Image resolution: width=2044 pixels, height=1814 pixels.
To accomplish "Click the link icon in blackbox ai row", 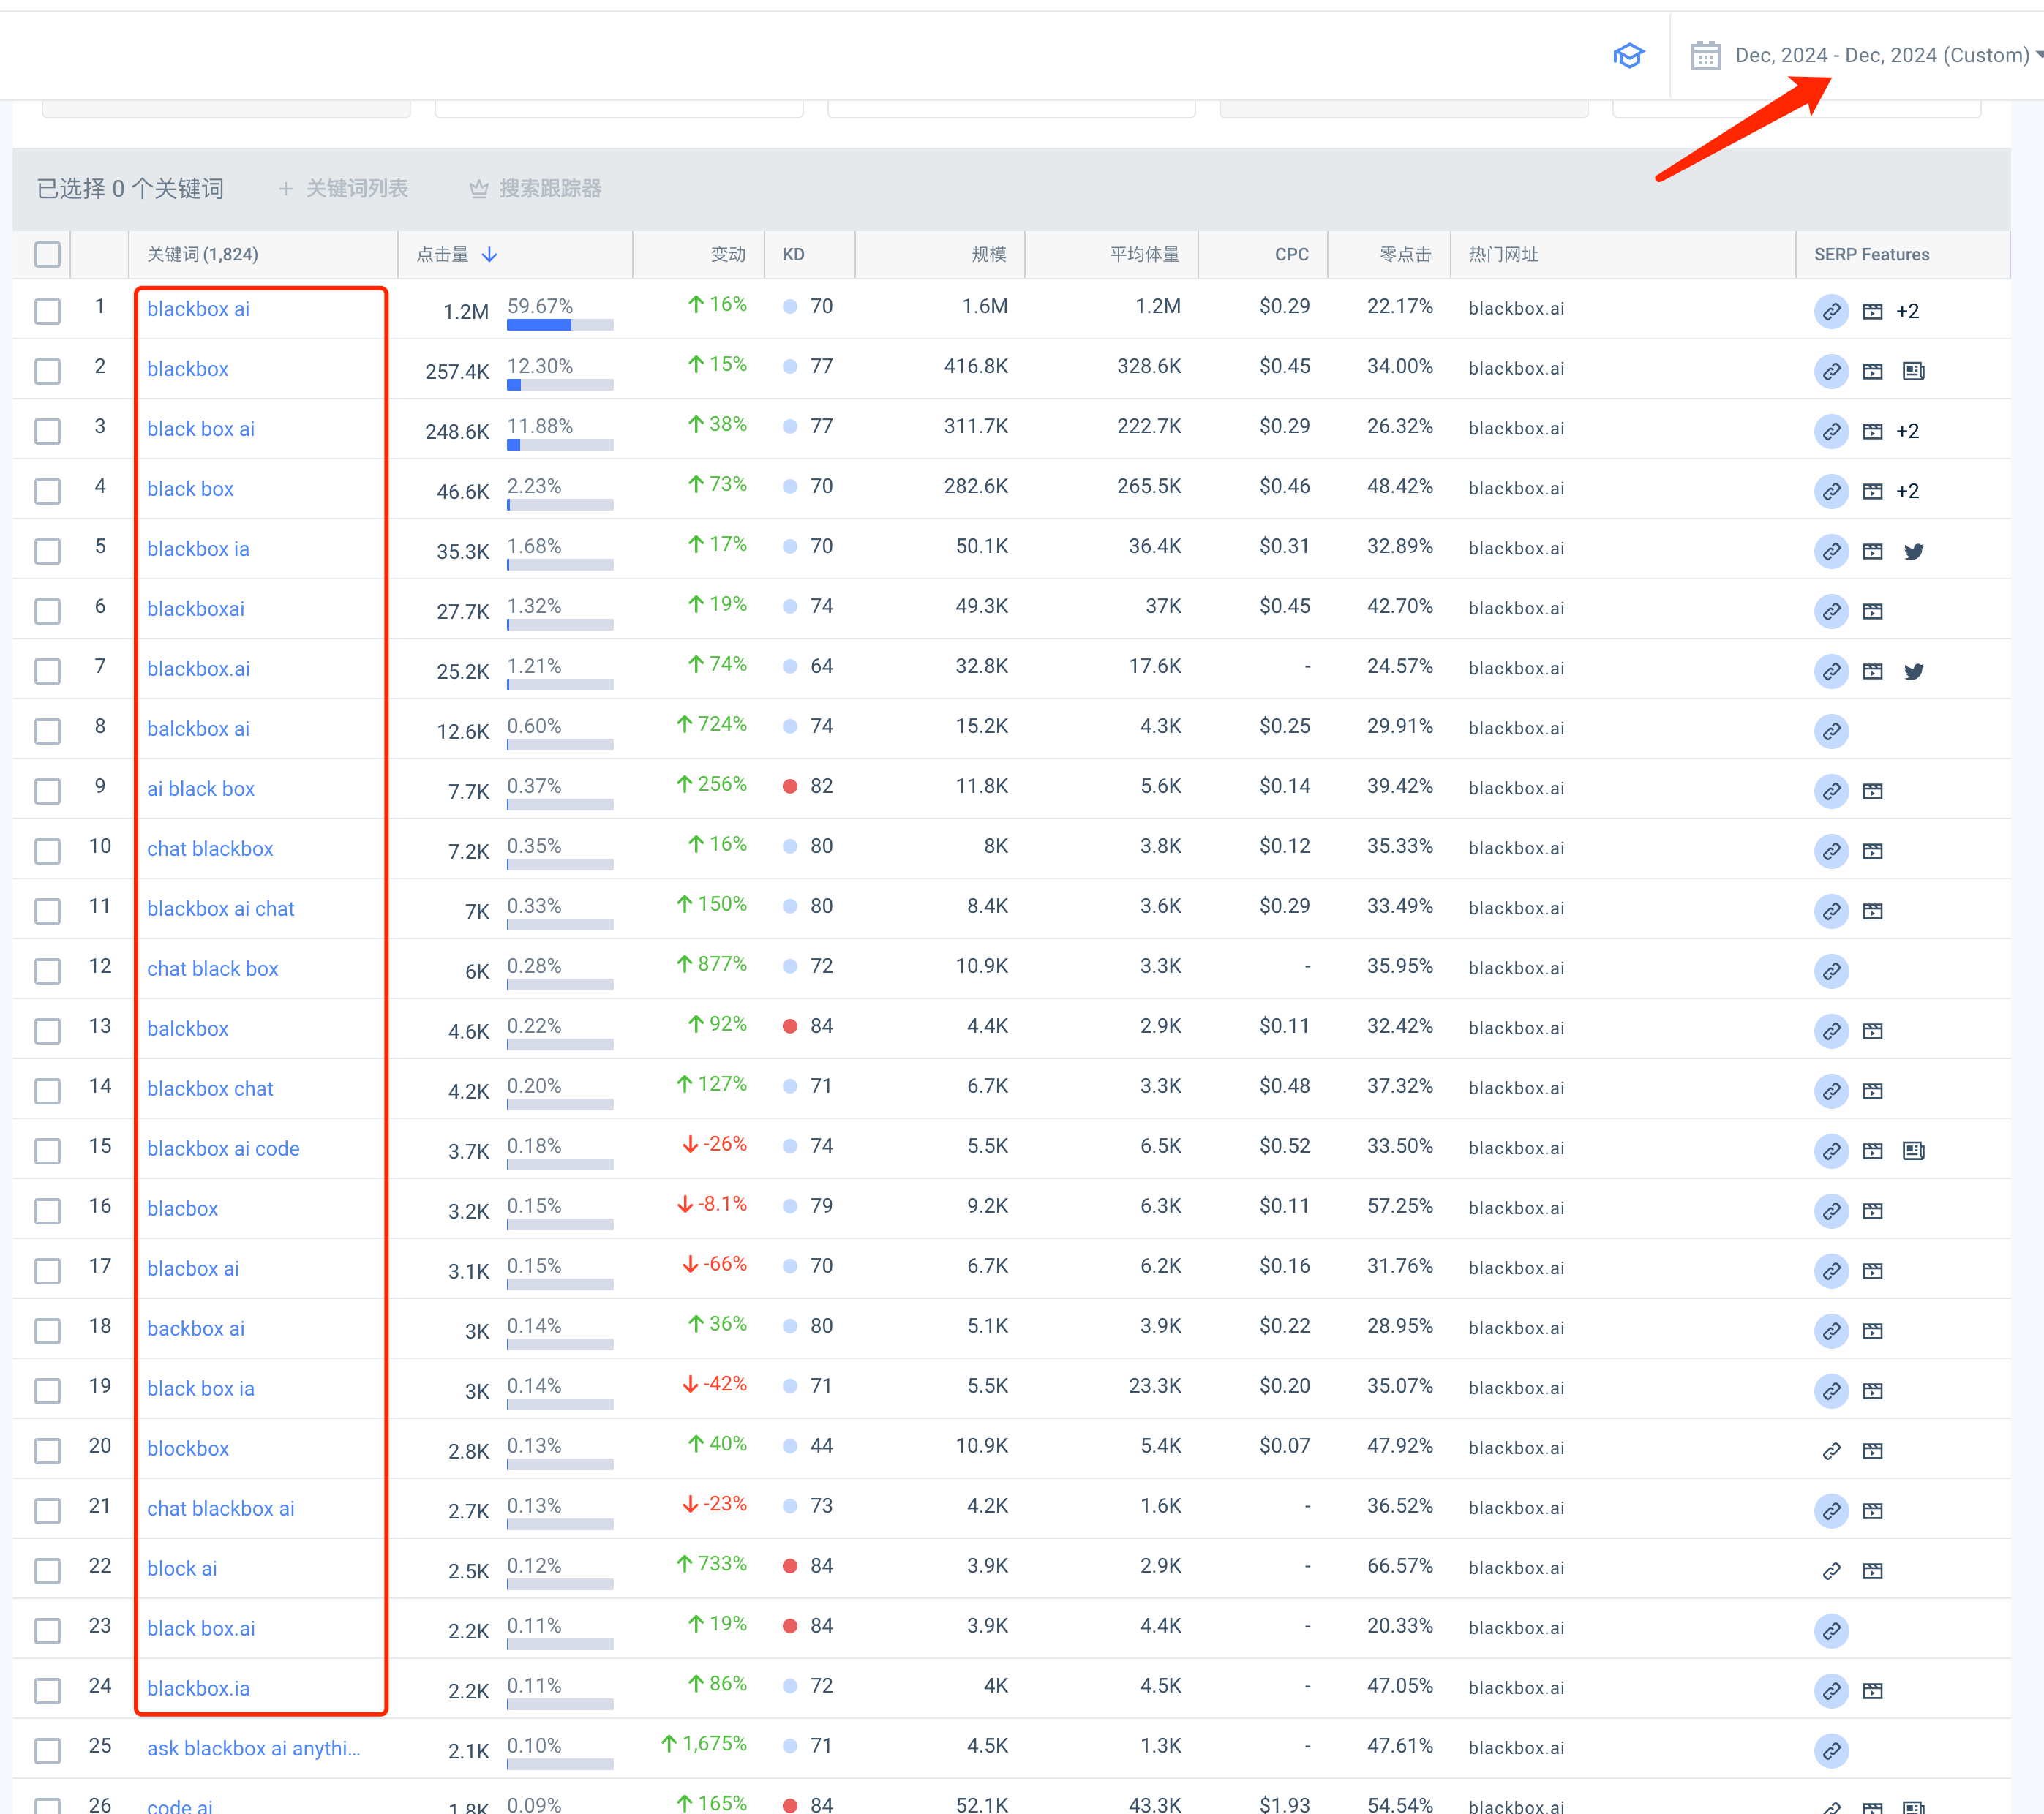I will [x=1831, y=312].
